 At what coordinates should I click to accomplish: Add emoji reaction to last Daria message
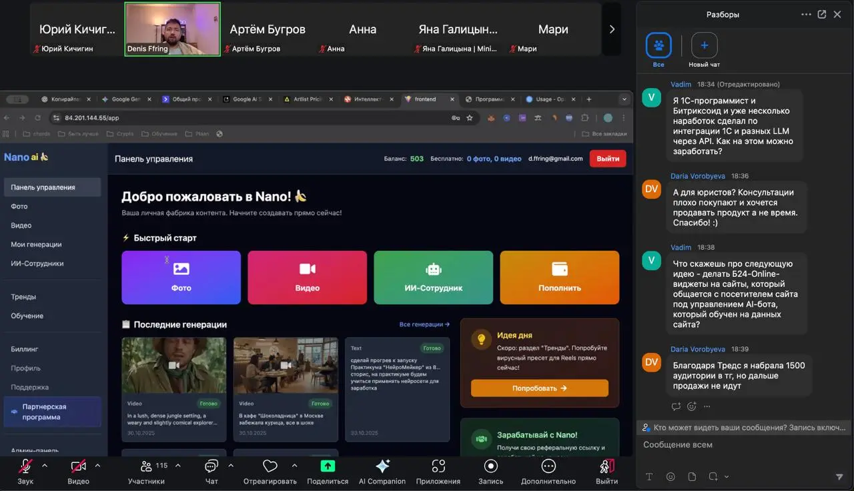(x=692, y=406)
